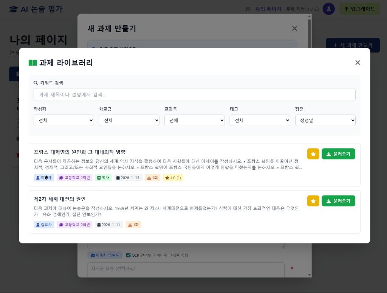Click the 과제 search input field
This screenshot has height=293, width=387.
point(194,94)
